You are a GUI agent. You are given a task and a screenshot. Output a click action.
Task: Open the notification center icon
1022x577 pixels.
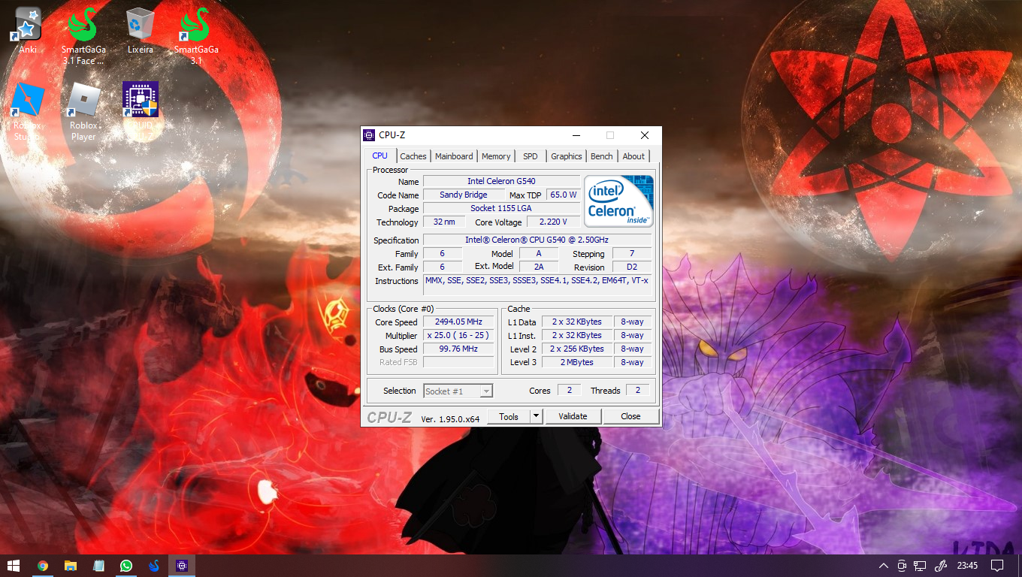pyautogui.click(x=997, y=565)
